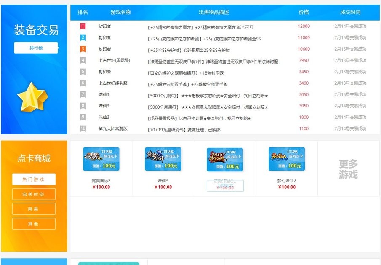Image resolution: width=381 pixels, height=265 pixels.
Task: Select the 网易 category in sidebar
Action: 34,209
